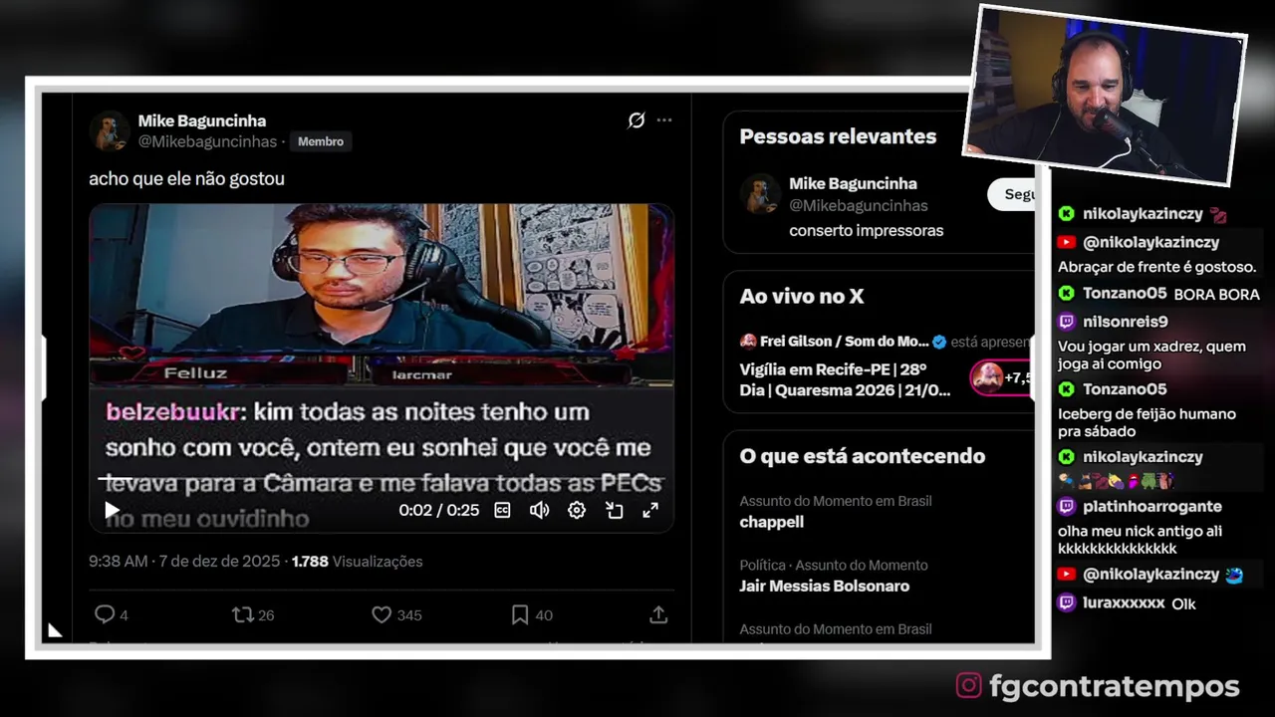
Task: Open the Mike Baguncinha author name link
Action: pos(202,120)
